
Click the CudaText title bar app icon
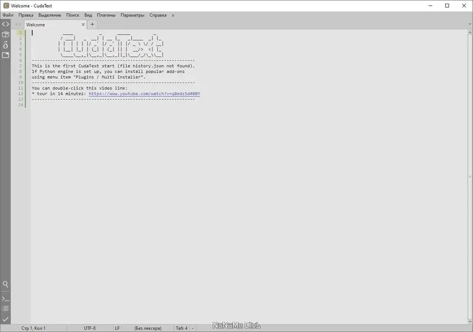(x=6, y=5)
